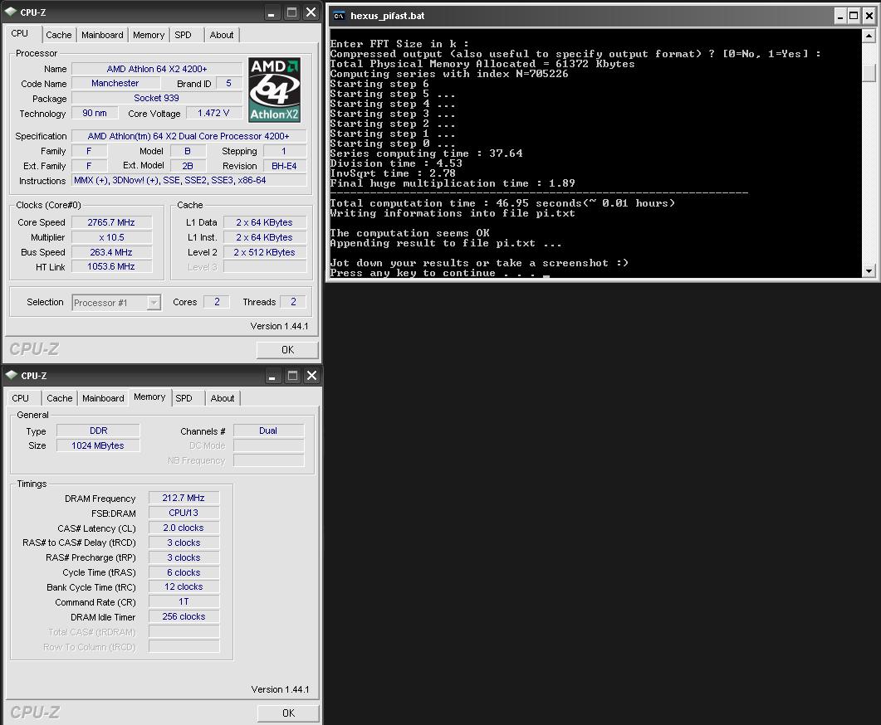Close the hexus_pifast.bat console window

tap(869, 16)
